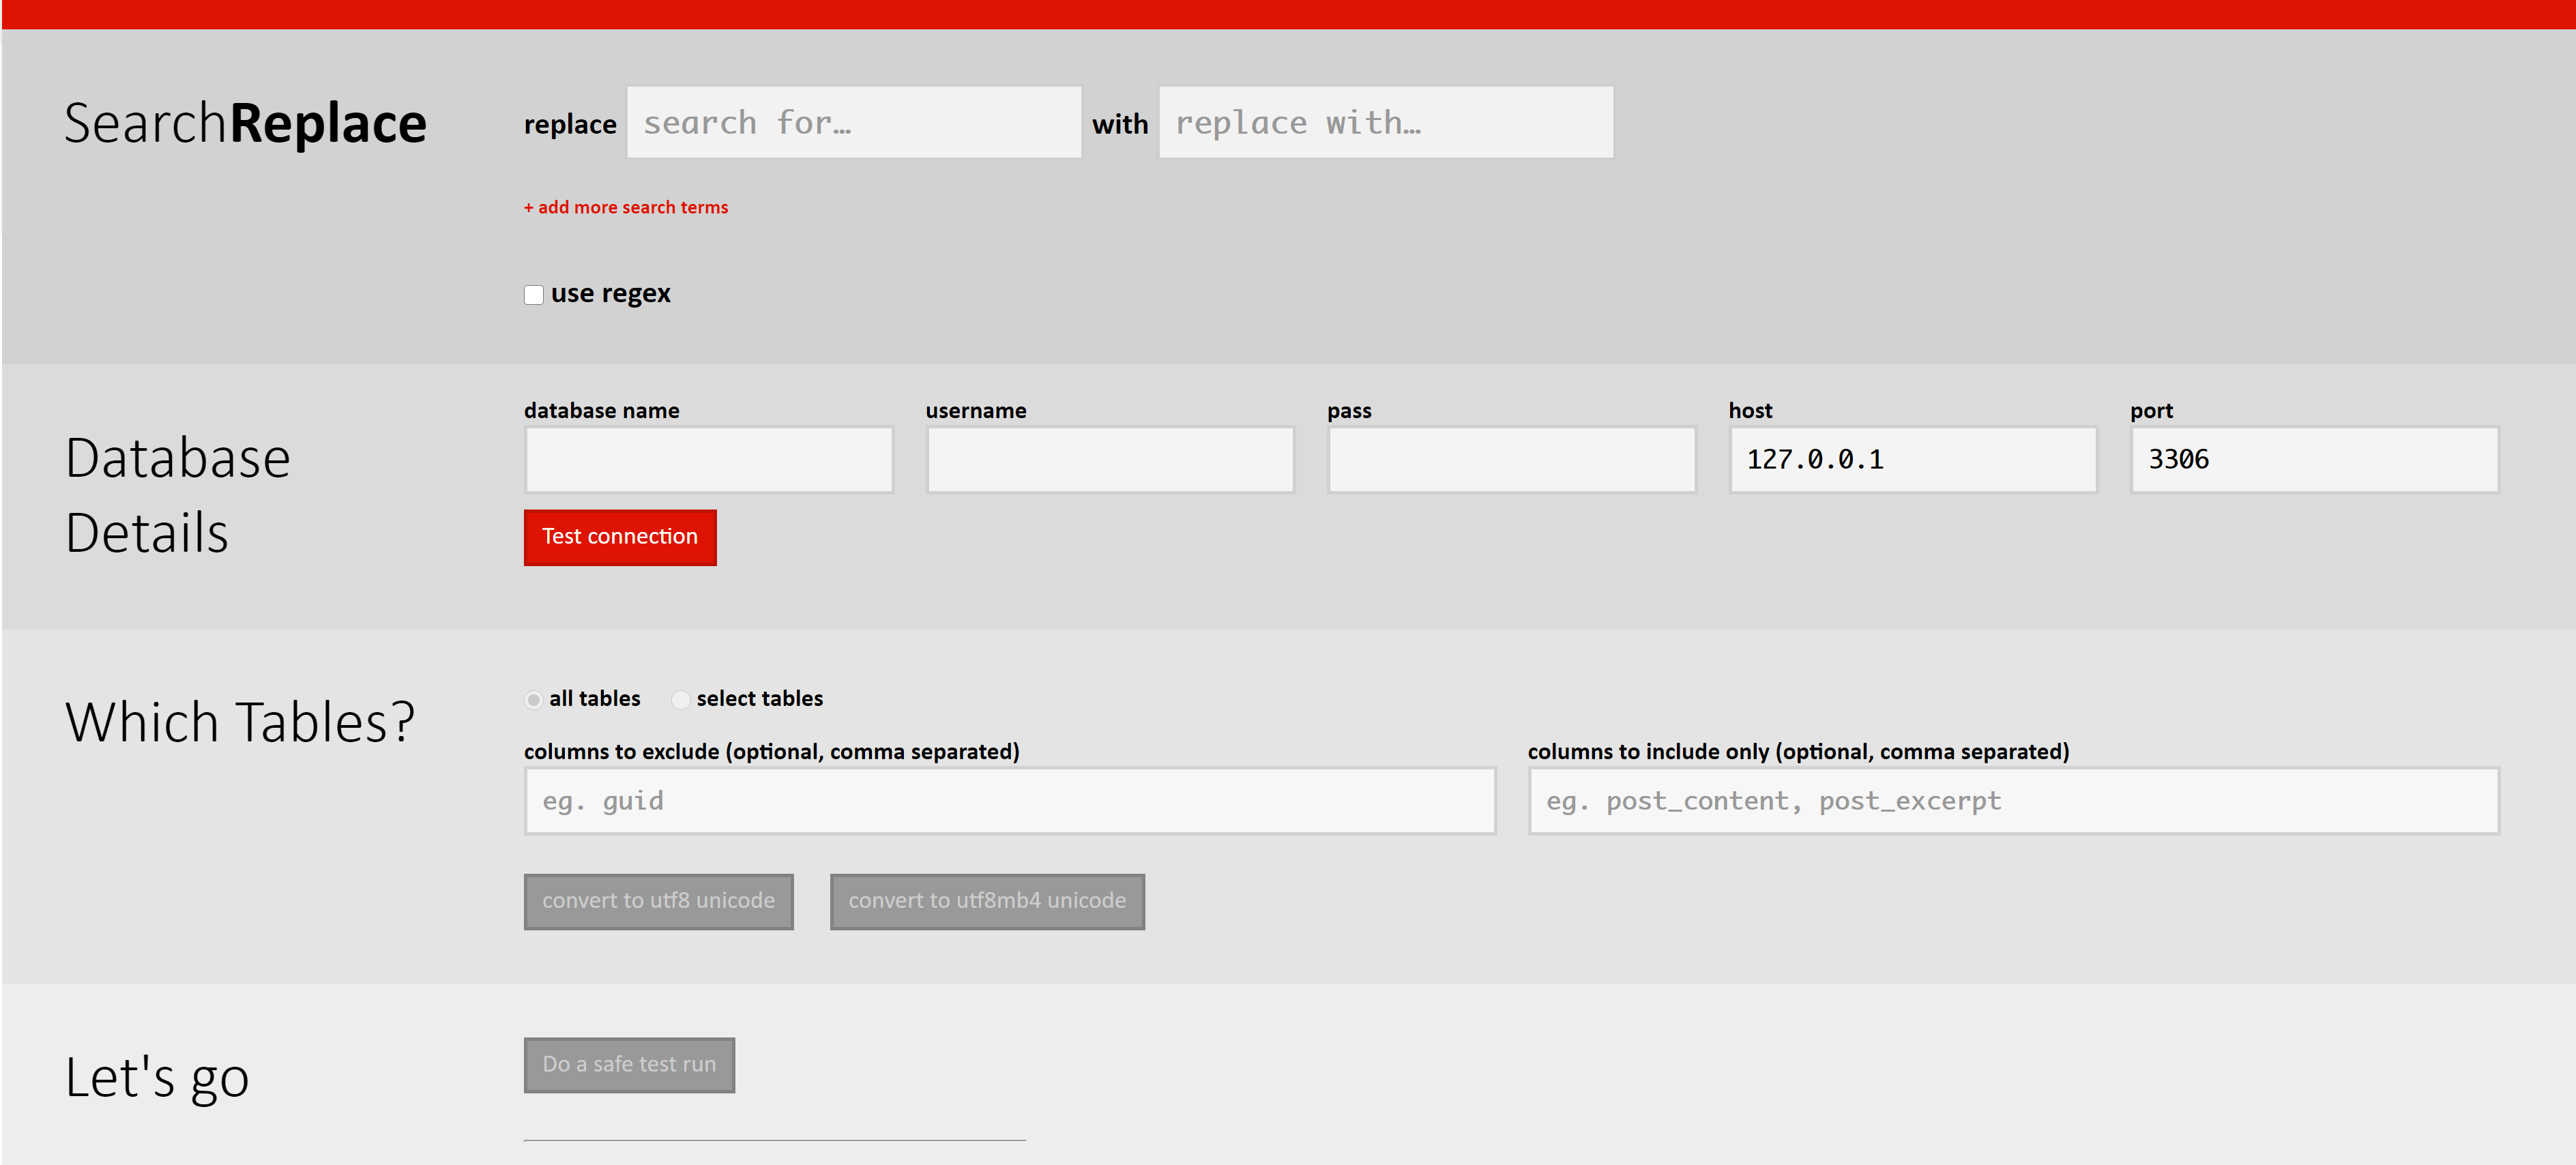Viewport: 2576px width, 1165px height.
Task: Select the 'all tables' radio button
Action: [x=534, y=700]
